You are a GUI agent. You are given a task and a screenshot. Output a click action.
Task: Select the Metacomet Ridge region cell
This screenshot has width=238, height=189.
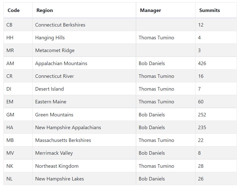tap(84, 50)
